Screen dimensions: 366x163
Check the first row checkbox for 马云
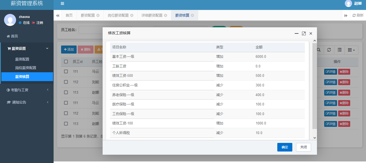tap(66, 71)
